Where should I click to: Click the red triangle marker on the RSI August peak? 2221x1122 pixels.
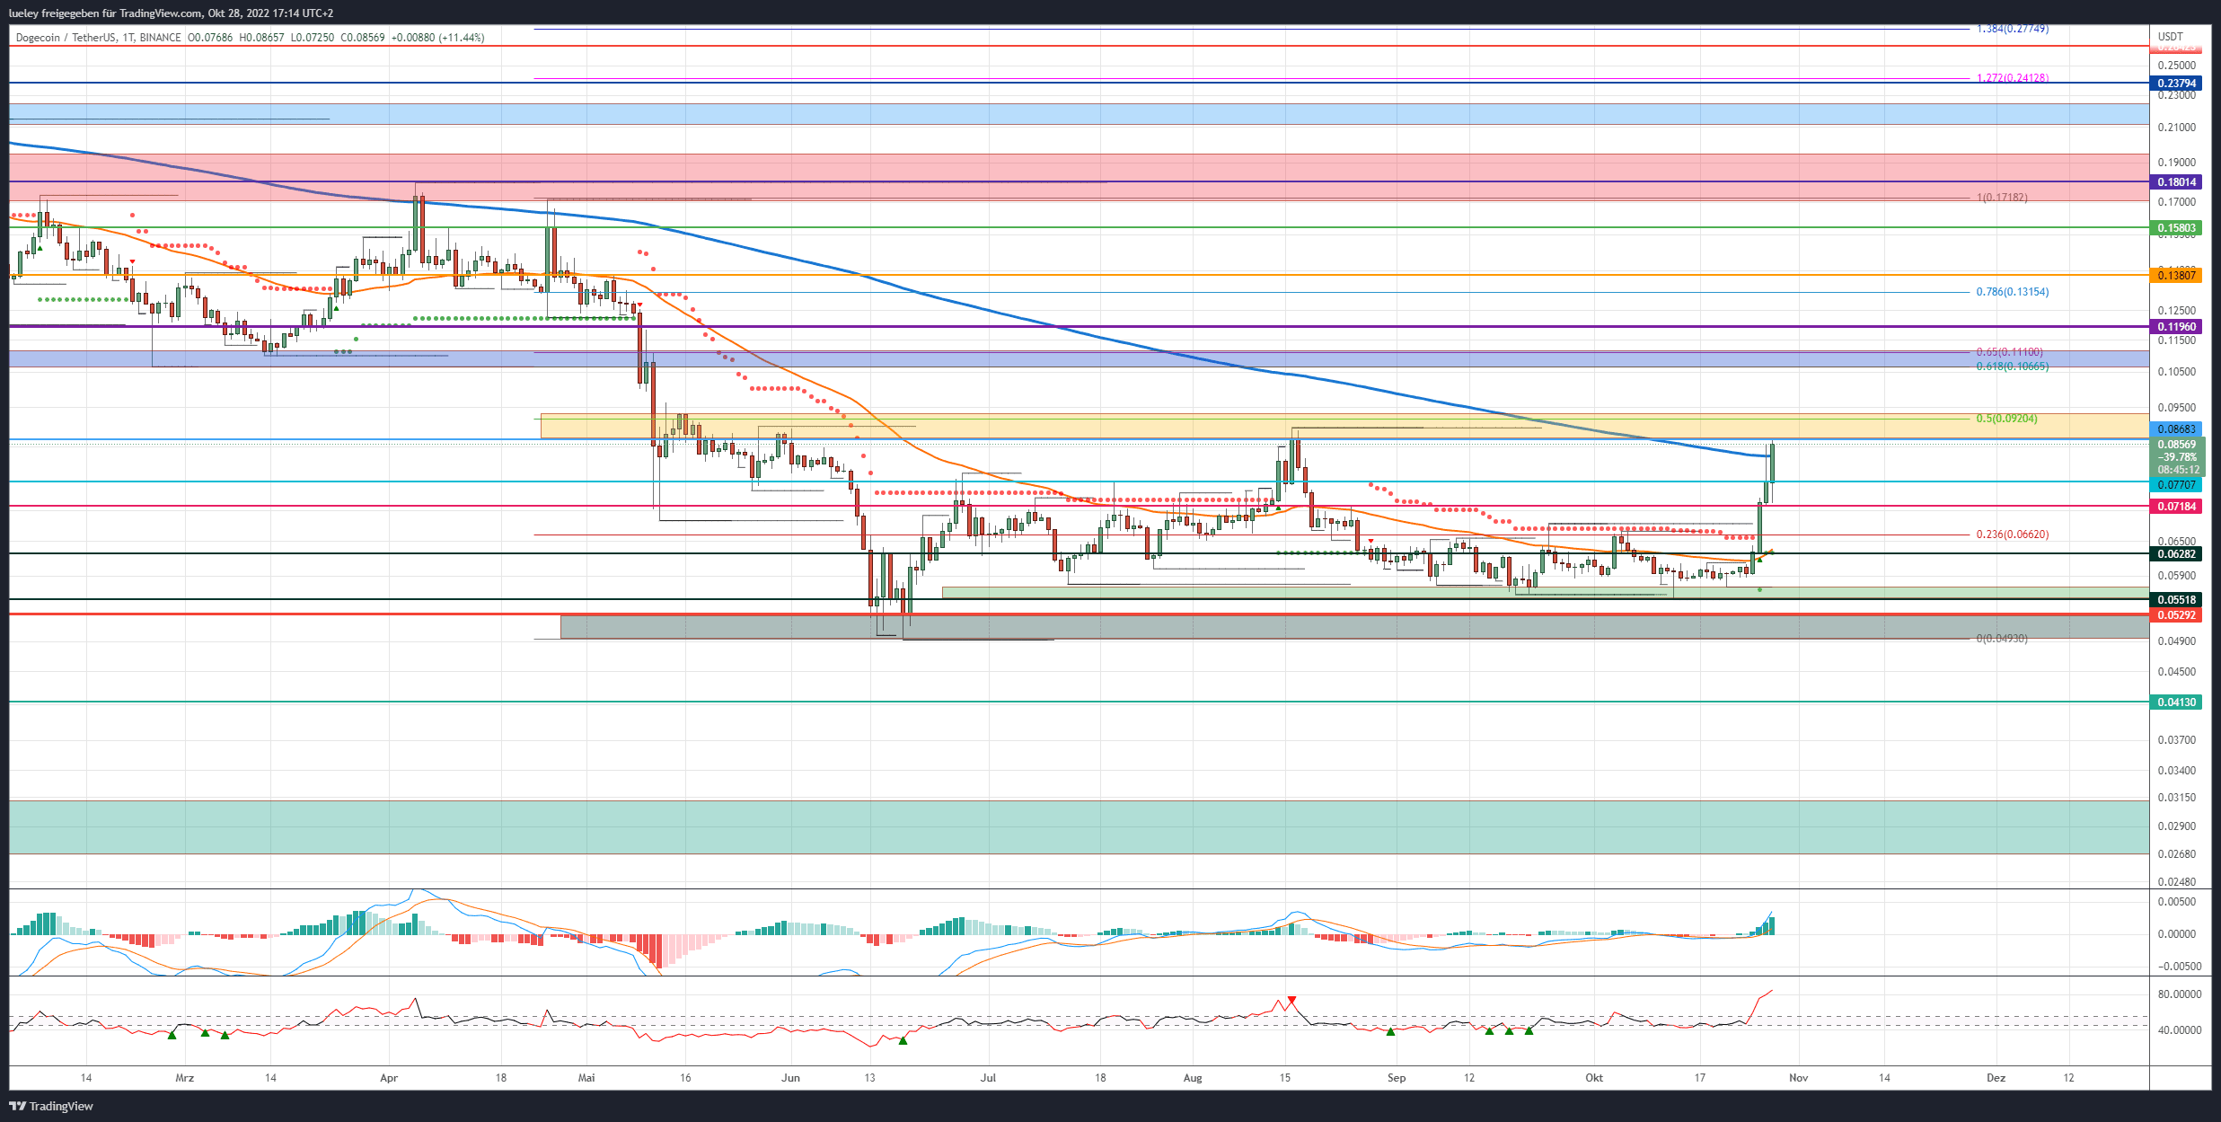tap(1291, 1000)
